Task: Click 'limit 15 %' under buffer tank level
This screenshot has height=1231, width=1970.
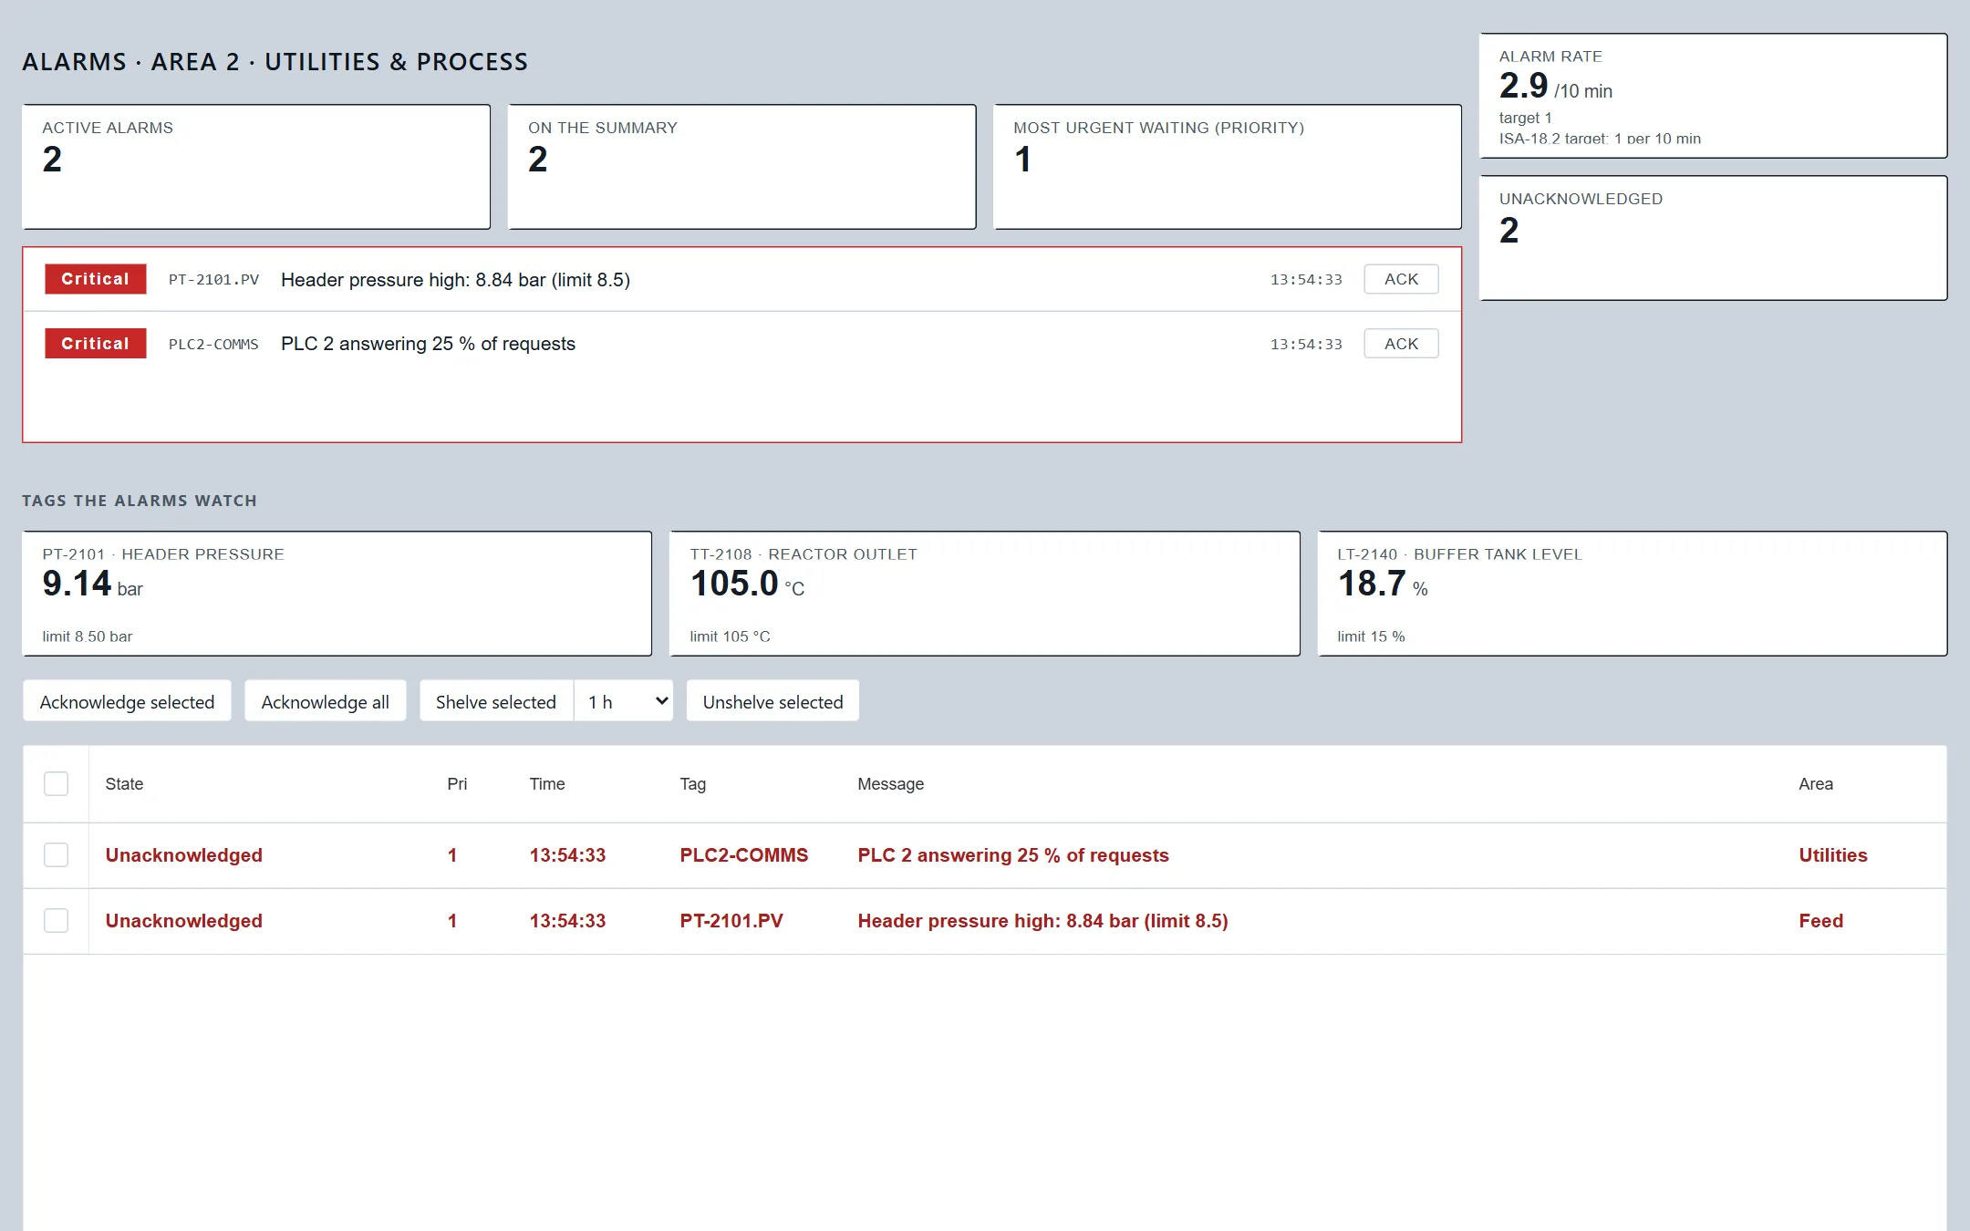Action: pos(1371,636)
